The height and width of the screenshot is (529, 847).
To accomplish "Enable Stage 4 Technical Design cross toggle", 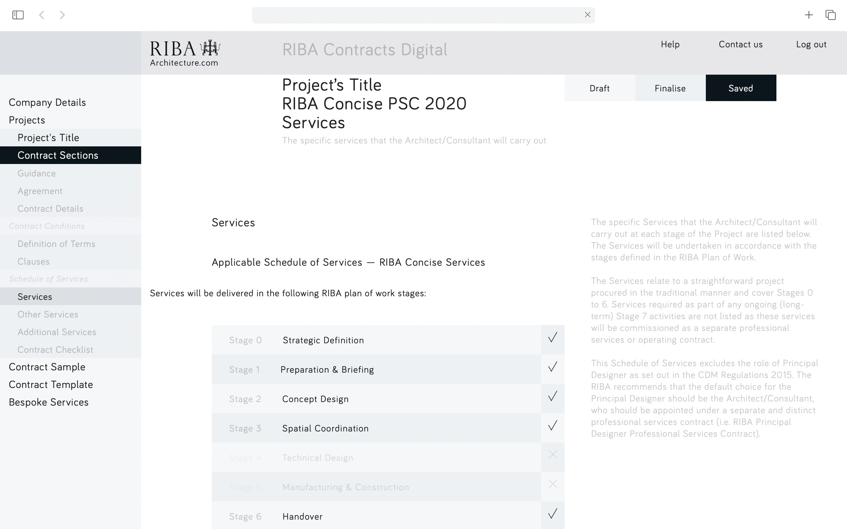I will (553, 457).
